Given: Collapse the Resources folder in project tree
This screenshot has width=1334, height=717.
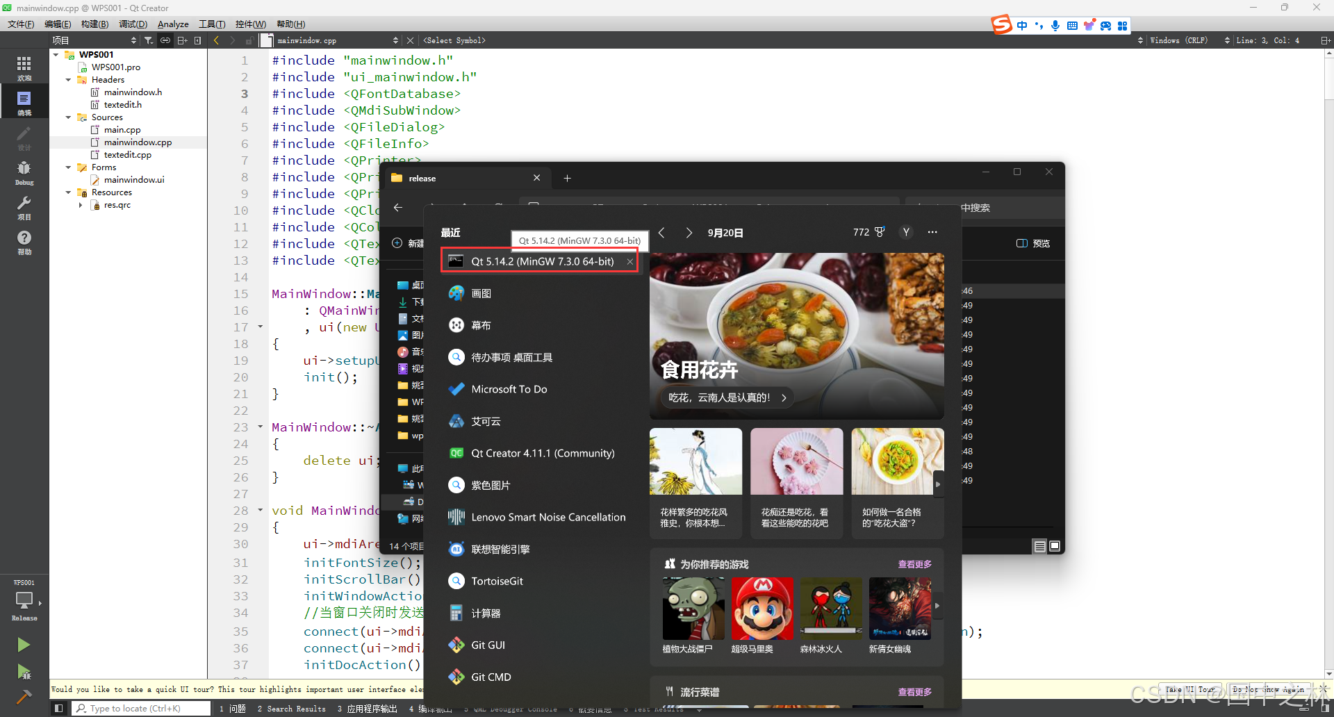Looking at the screenshot, I should [68, 192].
